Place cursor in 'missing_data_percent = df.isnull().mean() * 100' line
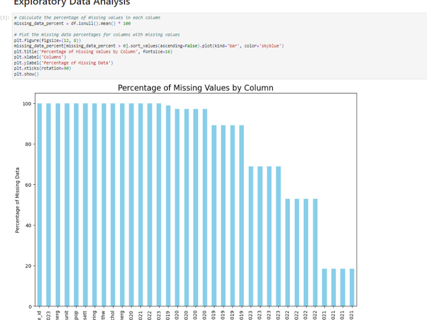 point(73,23)
